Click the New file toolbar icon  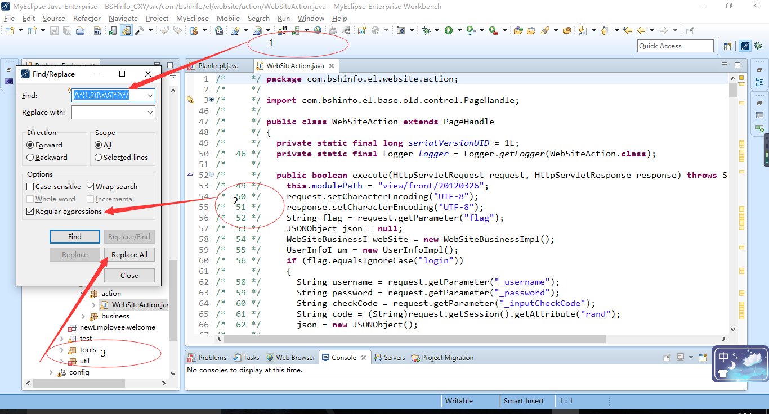click(x=10, y=30)
